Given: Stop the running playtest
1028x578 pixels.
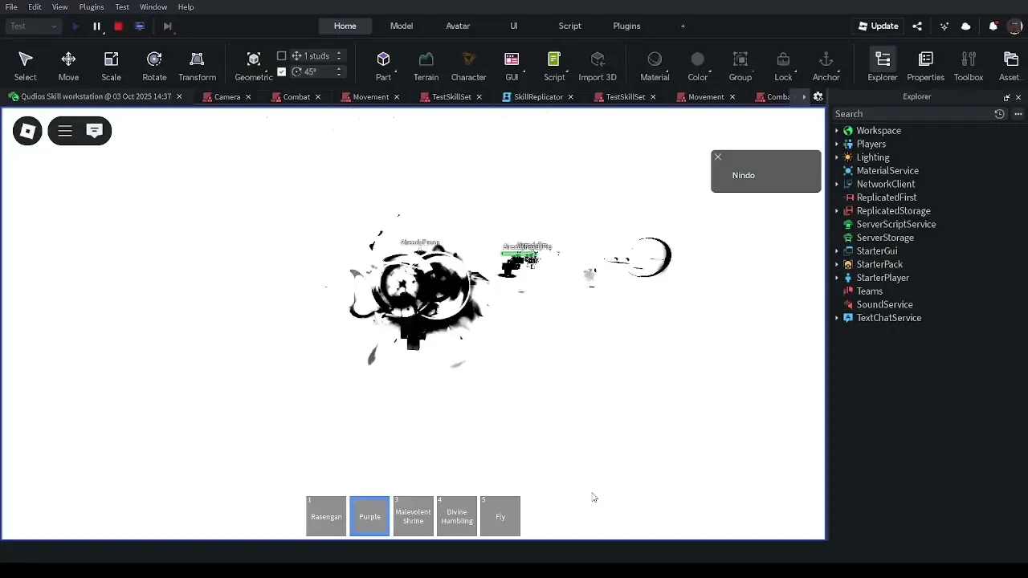Looking at the screenshot, I should (118, 26).
